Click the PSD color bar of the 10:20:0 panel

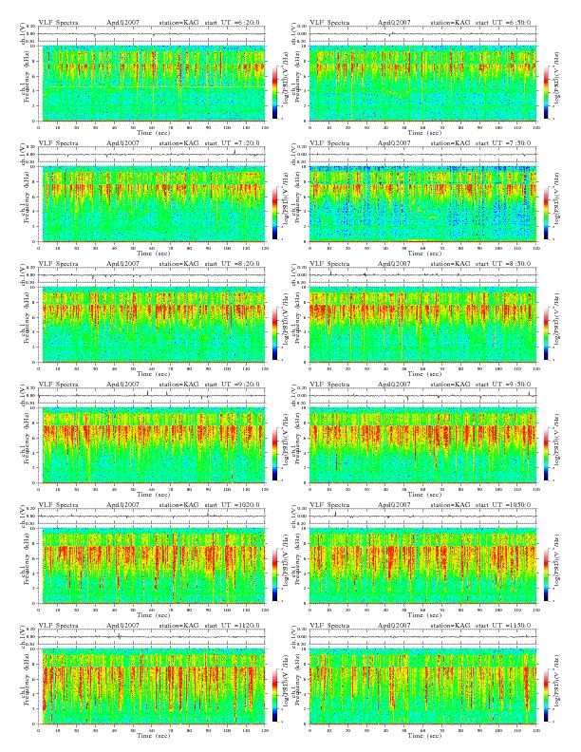[x=274, y=574]
